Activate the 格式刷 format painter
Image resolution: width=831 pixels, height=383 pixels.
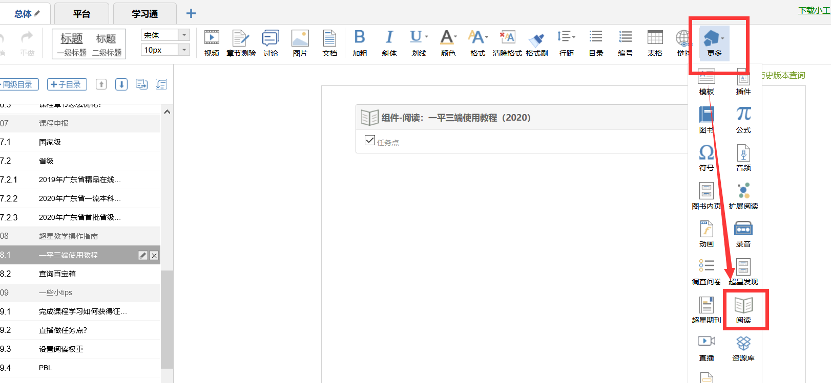(537, 42)
